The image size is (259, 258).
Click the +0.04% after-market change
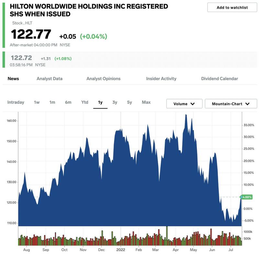click(94, 36)
